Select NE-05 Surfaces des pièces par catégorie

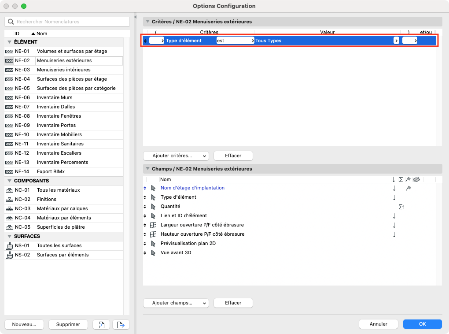(64, 88)
